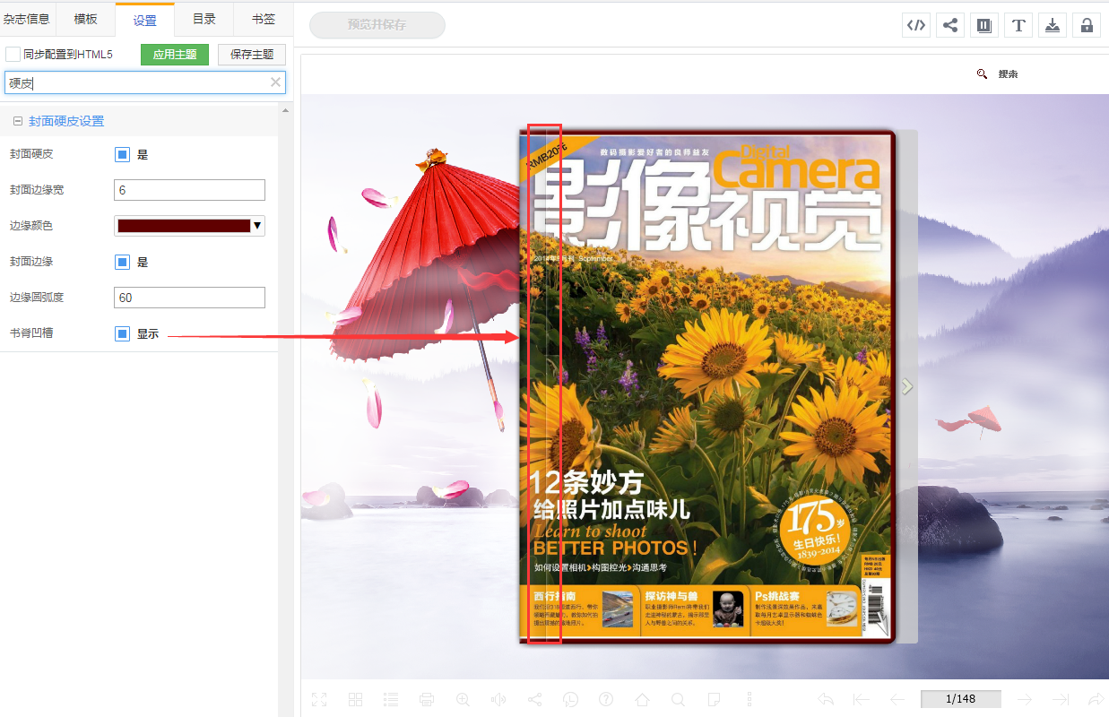Select the 设置 tab

[144, 20]
